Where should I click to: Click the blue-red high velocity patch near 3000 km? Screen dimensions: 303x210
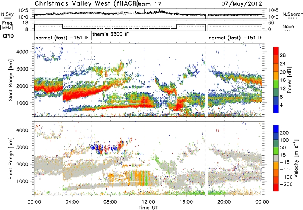107,147
